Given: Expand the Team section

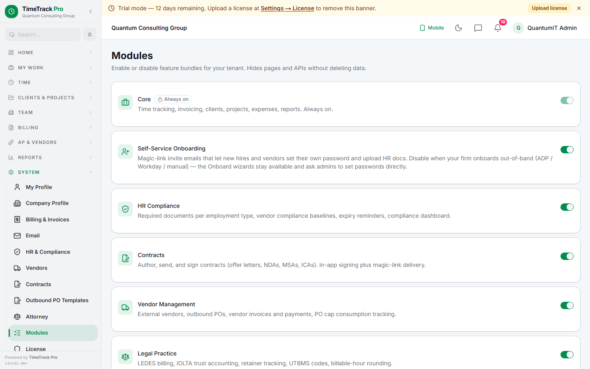Looking at the screenshot, I should [50, 112].
